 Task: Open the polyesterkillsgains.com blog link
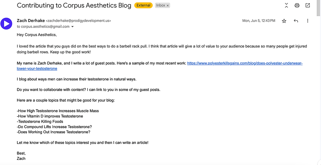[244, 63]
